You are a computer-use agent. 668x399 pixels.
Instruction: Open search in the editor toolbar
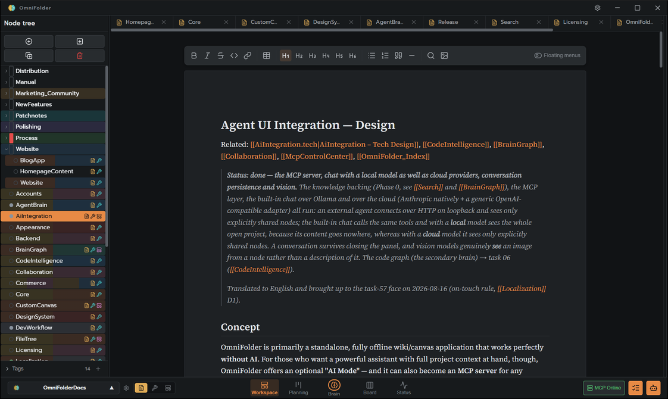pos(430,55)
